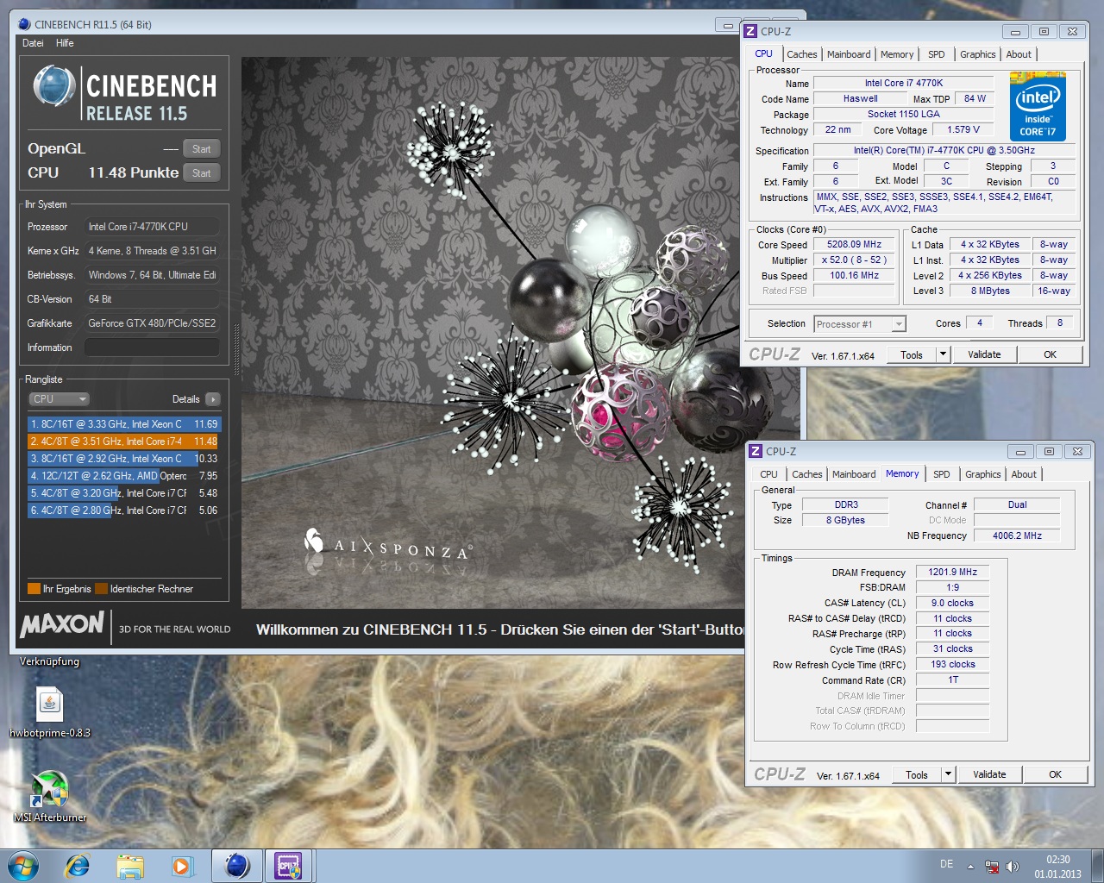Open Tools dropdown arrow in lower CPU-Z window
This screenshot has height=883, width=1104.
pos(948,774)
